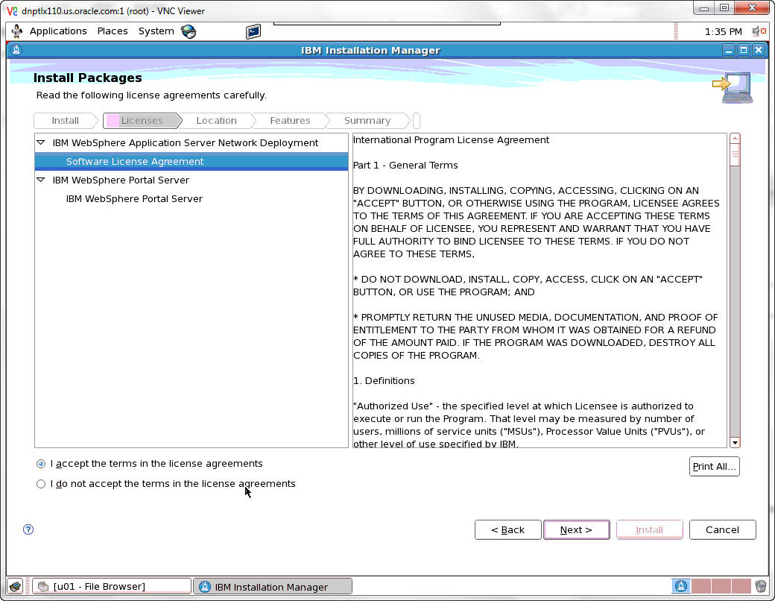Screen dimensions: 775x601
Task: Select the Install wizard step
Action: pyautogui.click(x=66, y=121)
